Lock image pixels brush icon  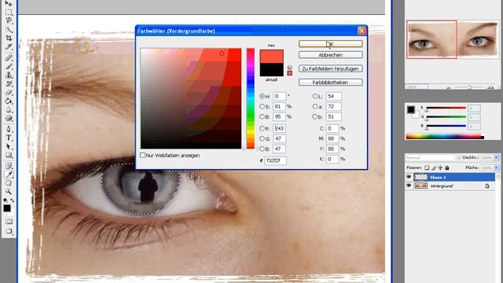coord(433,167)
